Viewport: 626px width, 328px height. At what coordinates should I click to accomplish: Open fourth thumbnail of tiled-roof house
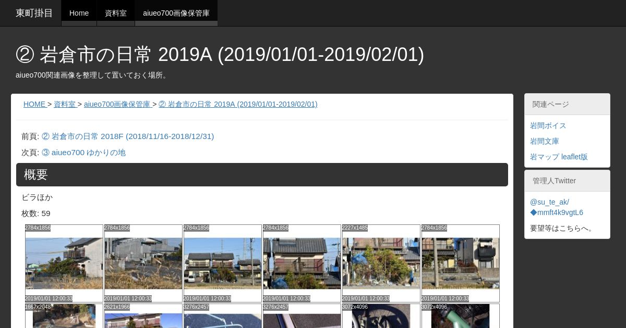[302, 263]
